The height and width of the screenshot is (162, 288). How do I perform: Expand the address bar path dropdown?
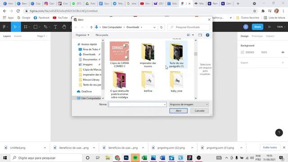(x=154, y=27)
